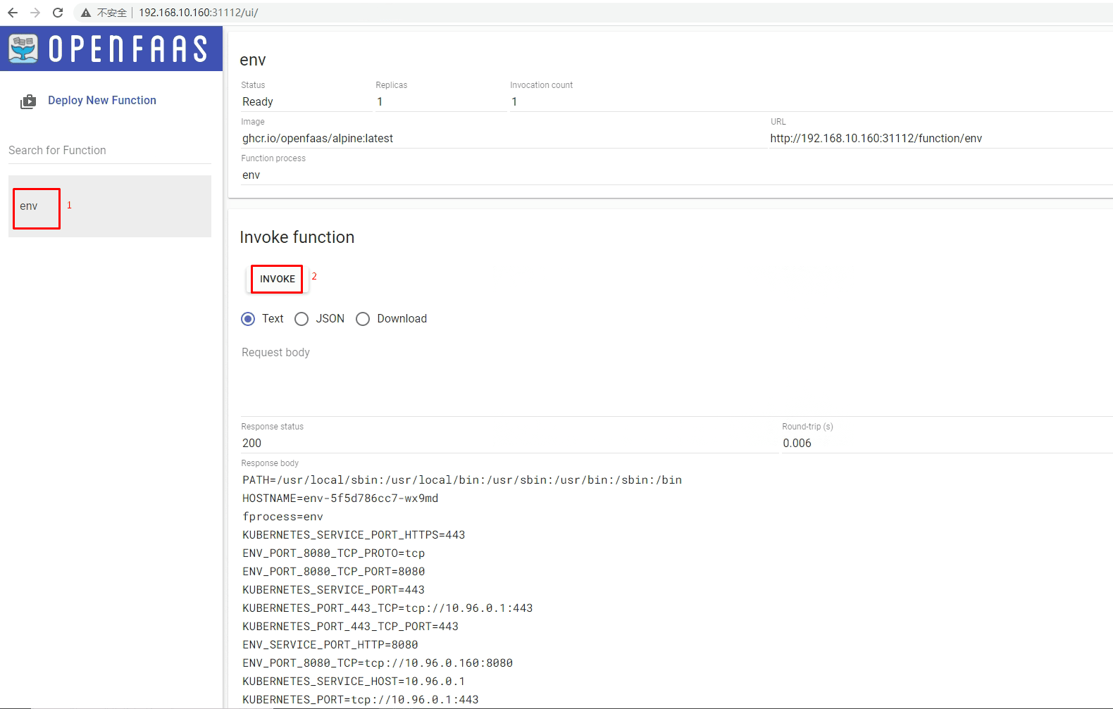The width and height of the screenshot is (1113, 709).
Task: Click the Round-trip value 0.006
Action: click(x=797, y=444)
